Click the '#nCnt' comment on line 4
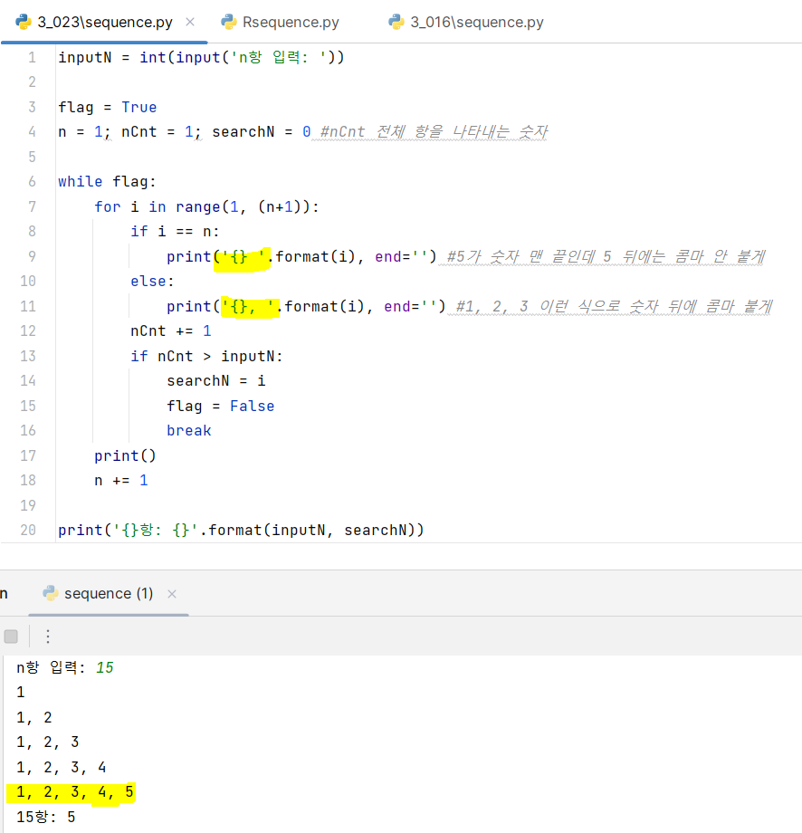 click(x=434, y=132)
